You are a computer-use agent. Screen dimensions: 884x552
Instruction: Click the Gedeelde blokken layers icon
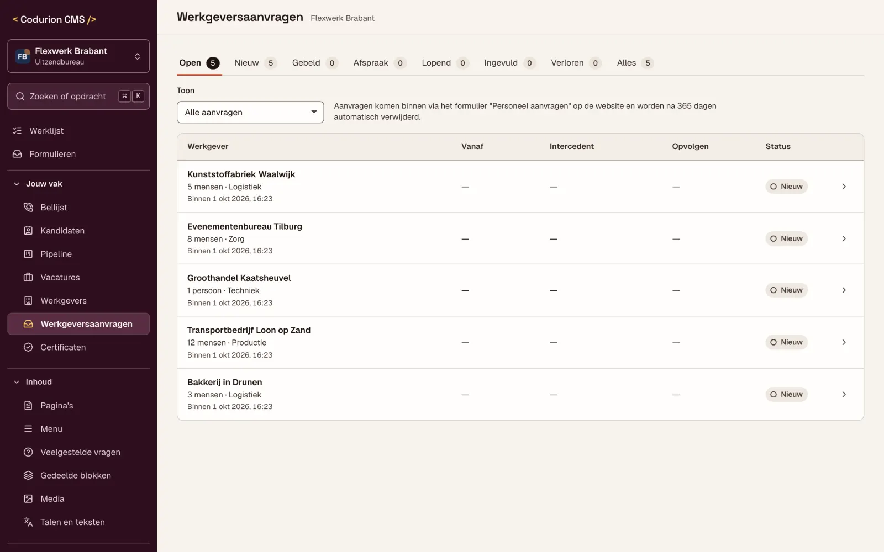(x=28, y=475)
